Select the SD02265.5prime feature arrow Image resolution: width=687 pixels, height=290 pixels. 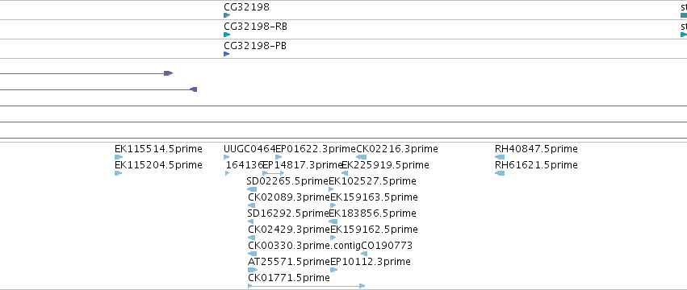click(252, 189)
